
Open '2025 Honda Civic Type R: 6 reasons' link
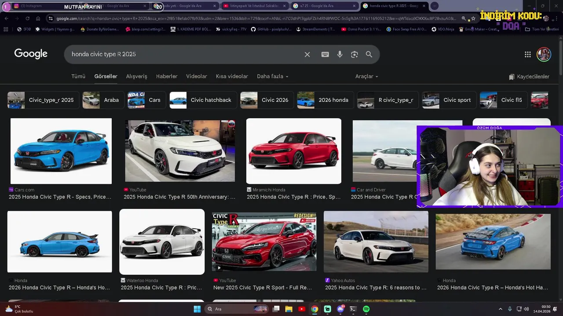(x=376, y=288)
